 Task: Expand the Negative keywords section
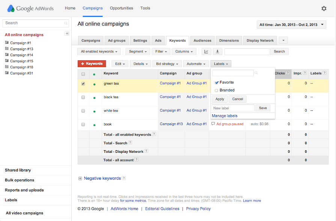[80, 179]
